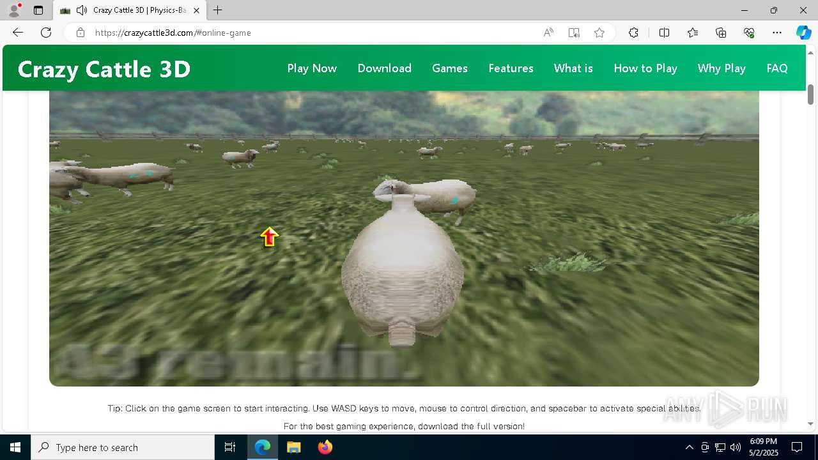This screenshot has height=460, width=818.
Task: Open the clock and date flyout
Action: (x=764, y=447)
